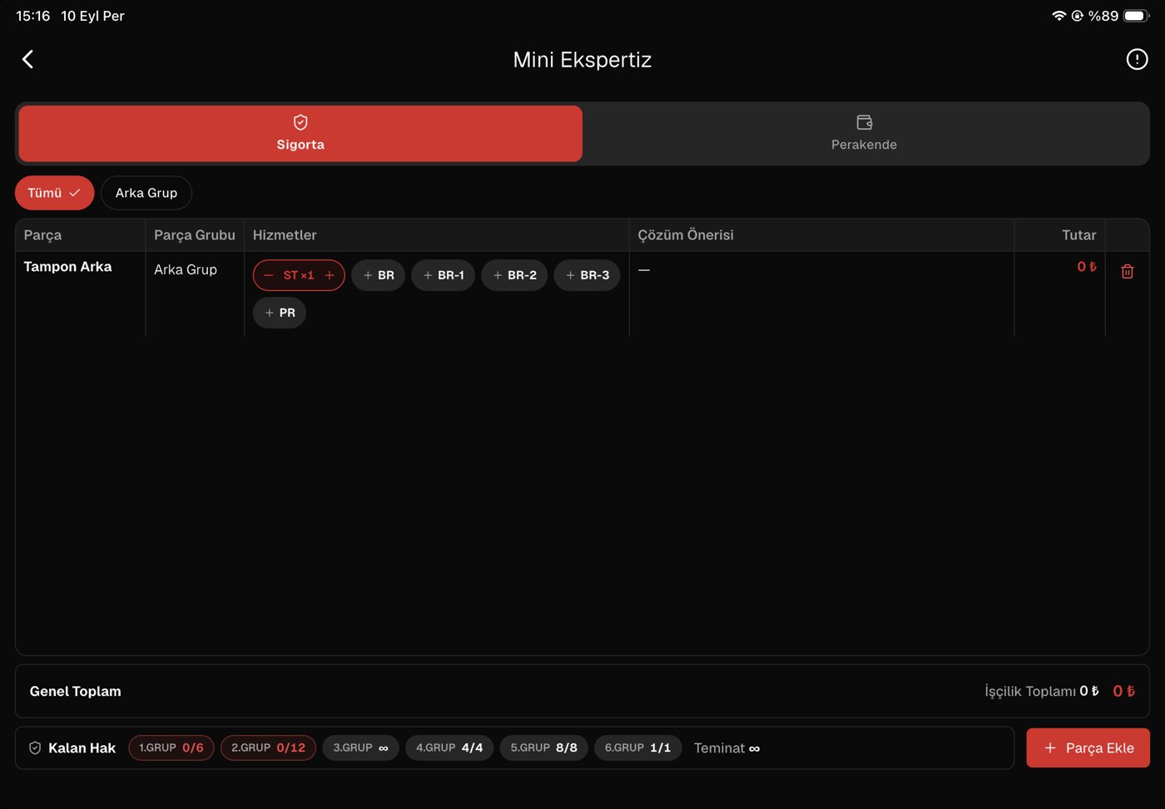Select the 2.GRUP 0/12 badge
The height and width of the screenshot is (809, 1165).
tap(268, 747)
